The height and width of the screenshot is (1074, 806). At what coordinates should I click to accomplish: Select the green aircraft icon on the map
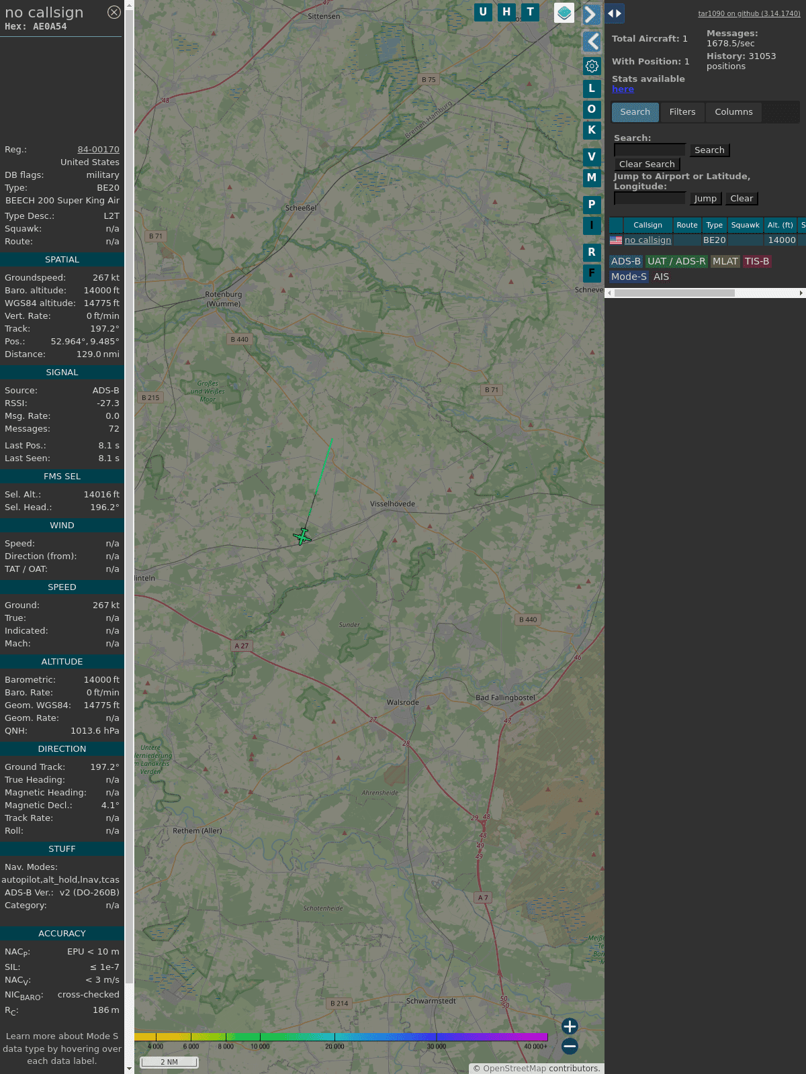(x=302, y=537)
